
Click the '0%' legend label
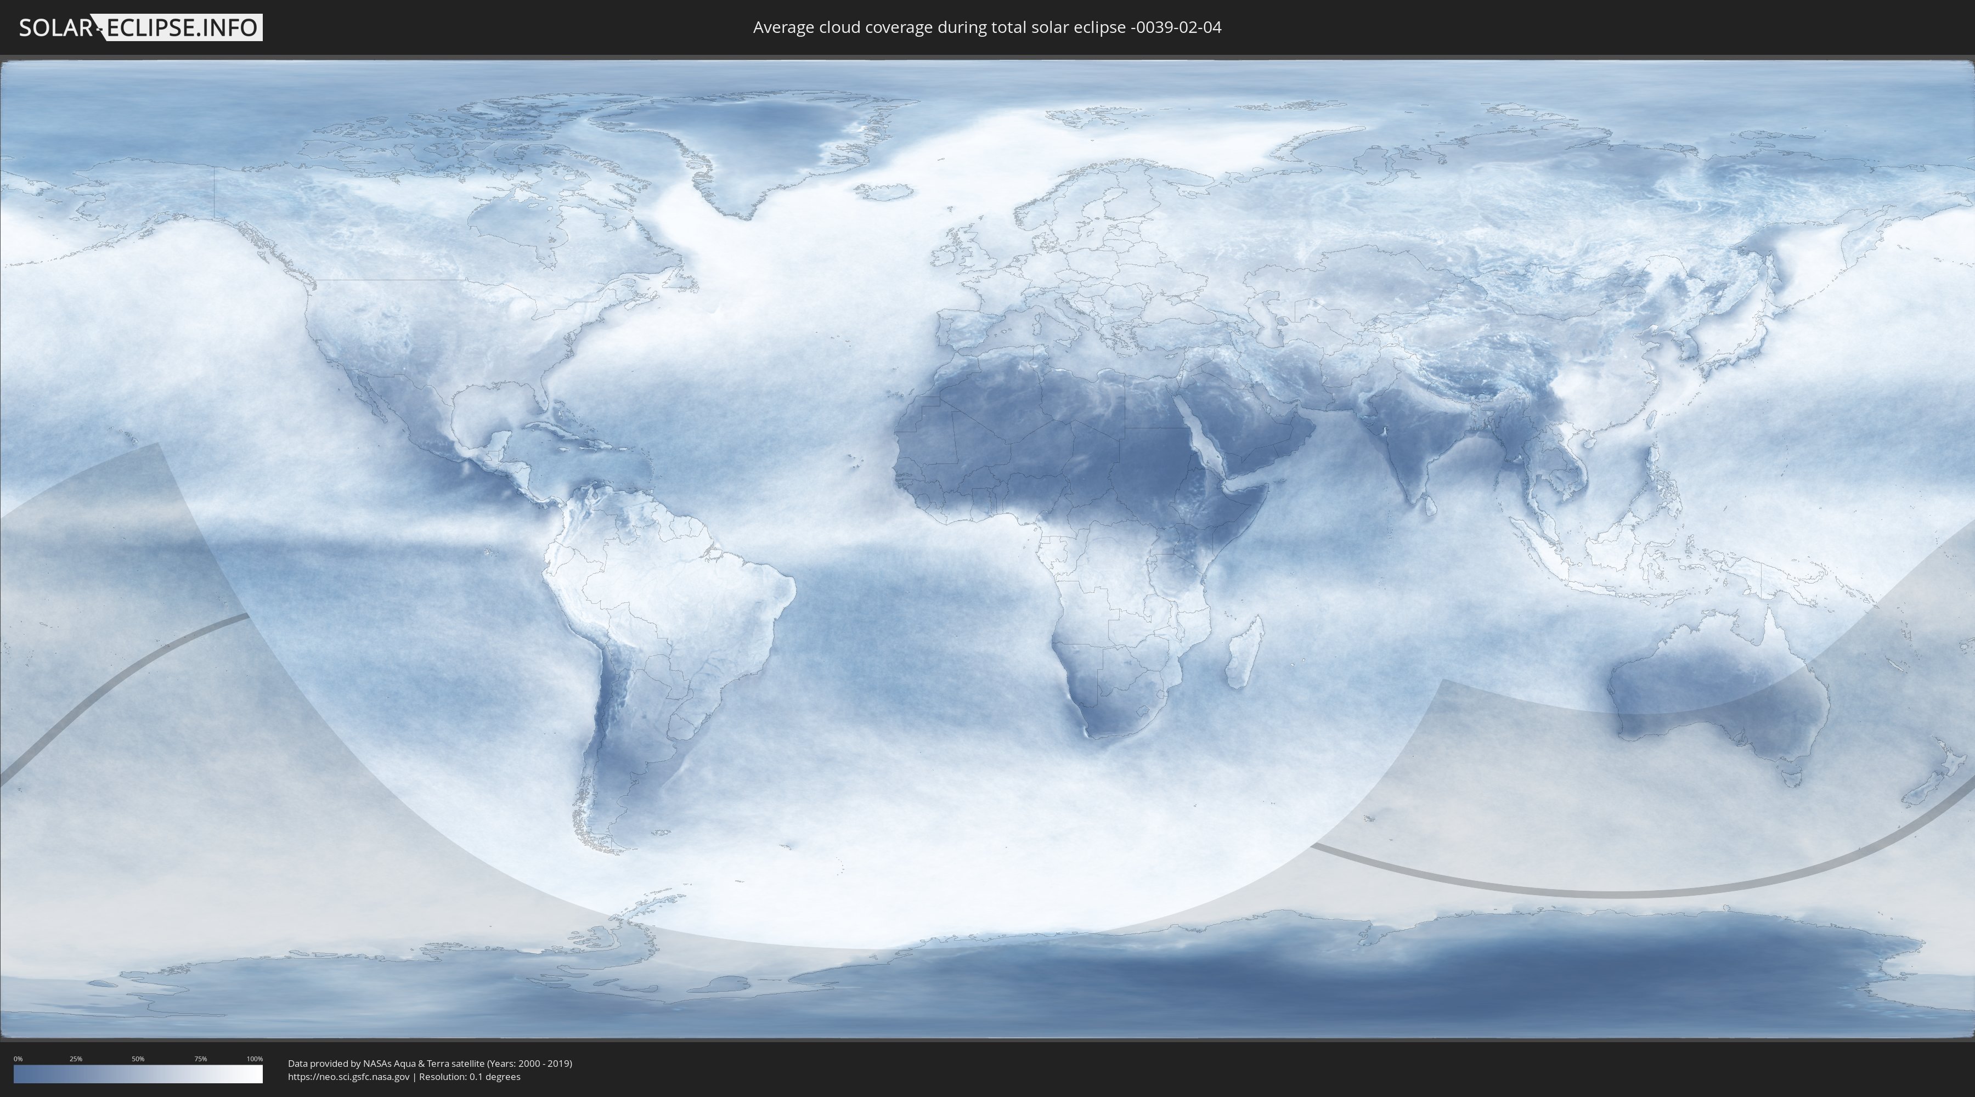click(19, 1059)
